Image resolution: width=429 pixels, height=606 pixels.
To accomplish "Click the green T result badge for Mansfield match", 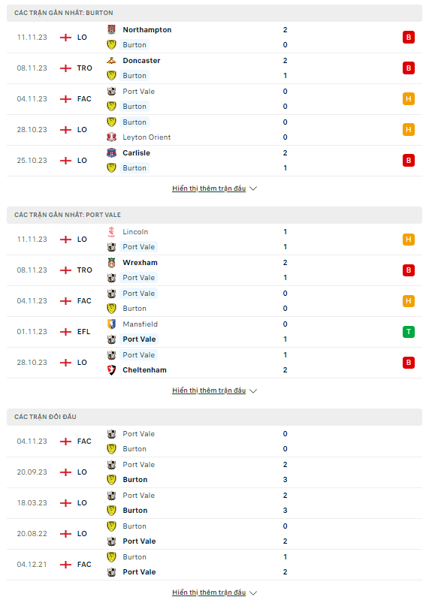I will (x=409, y=332).
